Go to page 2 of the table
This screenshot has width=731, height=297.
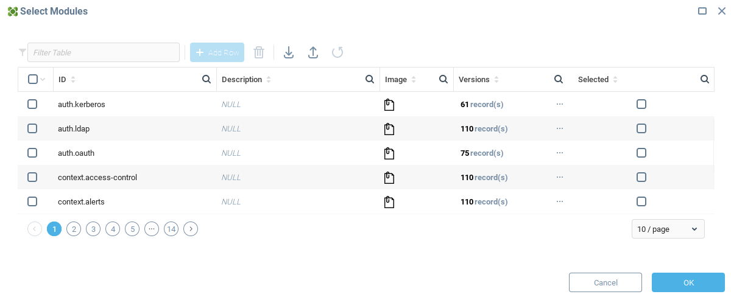[x=74, y=229]
